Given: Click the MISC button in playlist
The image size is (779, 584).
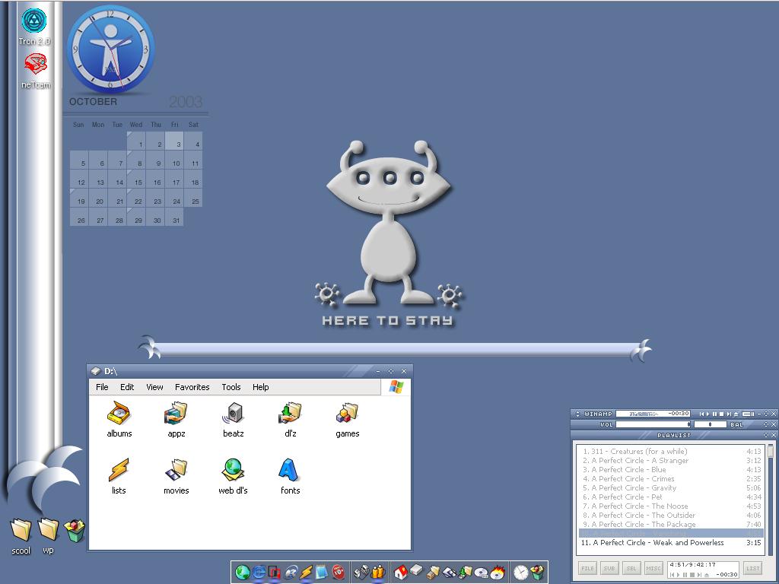Looking at the screenshot, I should coord(653,568).
